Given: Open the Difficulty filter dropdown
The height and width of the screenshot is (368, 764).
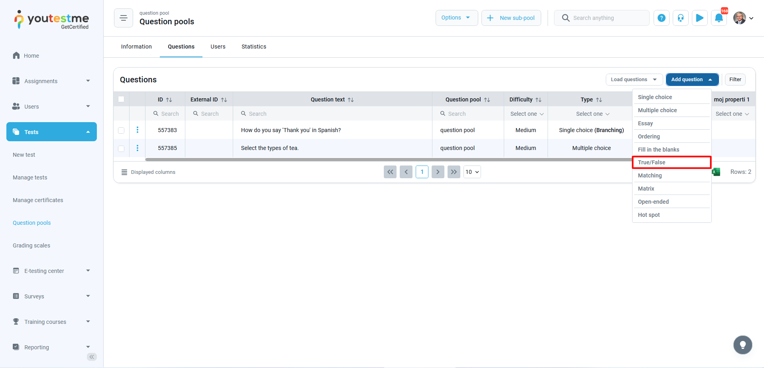Looking at the screenshot, I should [x=526, y=114].
